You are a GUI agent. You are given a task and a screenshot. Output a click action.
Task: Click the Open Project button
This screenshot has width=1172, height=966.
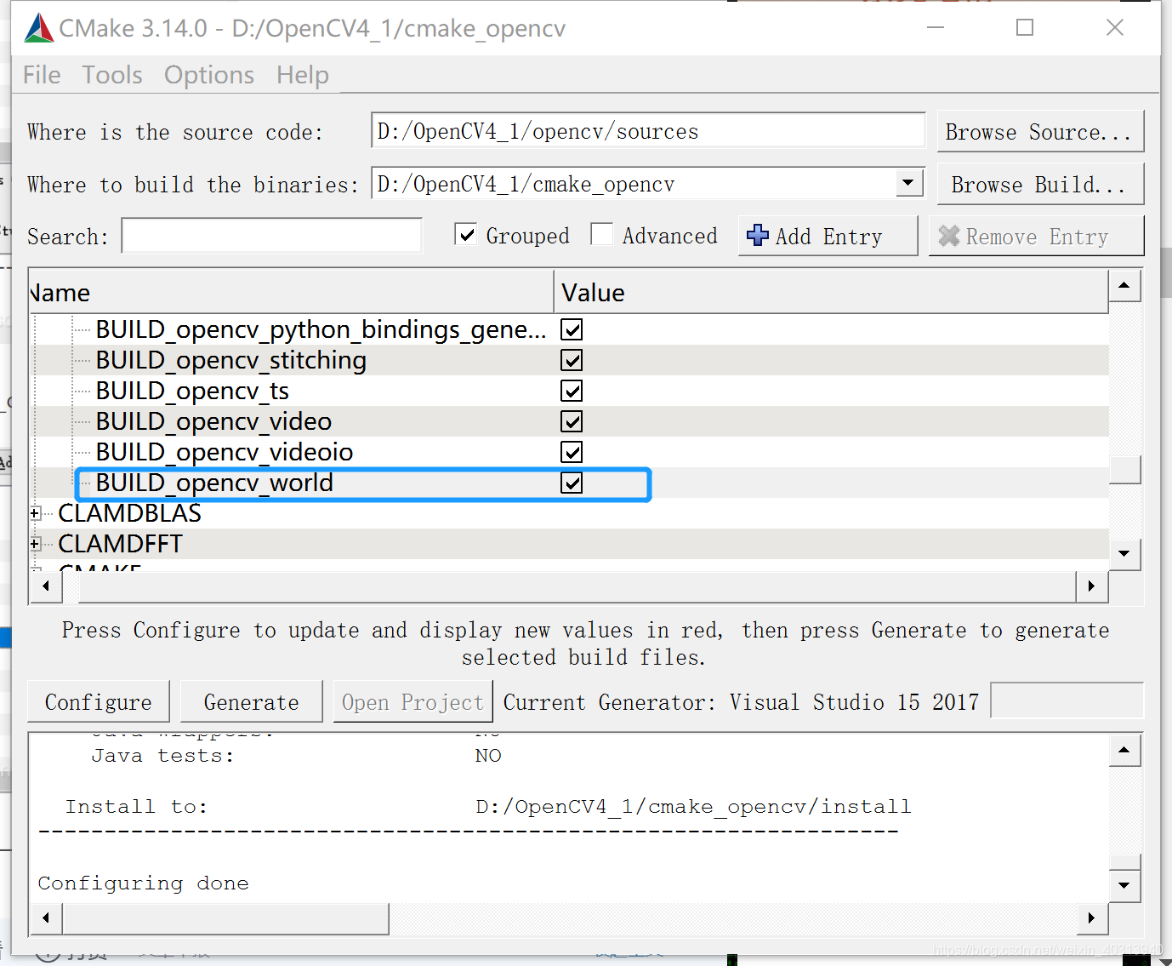coord(412,702)
